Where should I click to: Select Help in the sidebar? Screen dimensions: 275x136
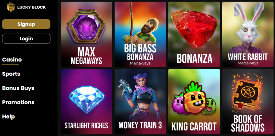[8, 117]
